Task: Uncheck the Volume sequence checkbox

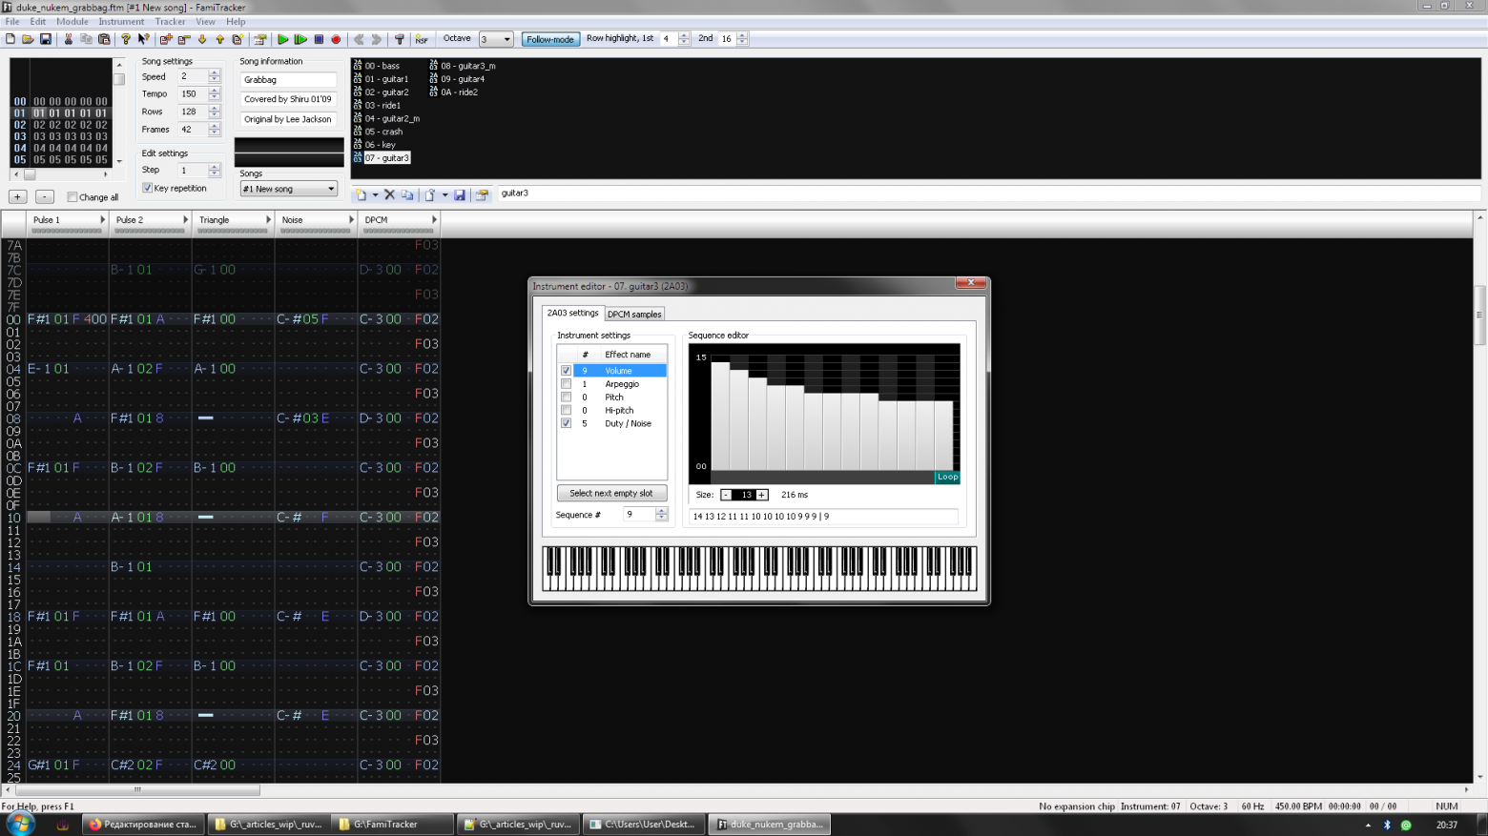Action: [566, 371]
